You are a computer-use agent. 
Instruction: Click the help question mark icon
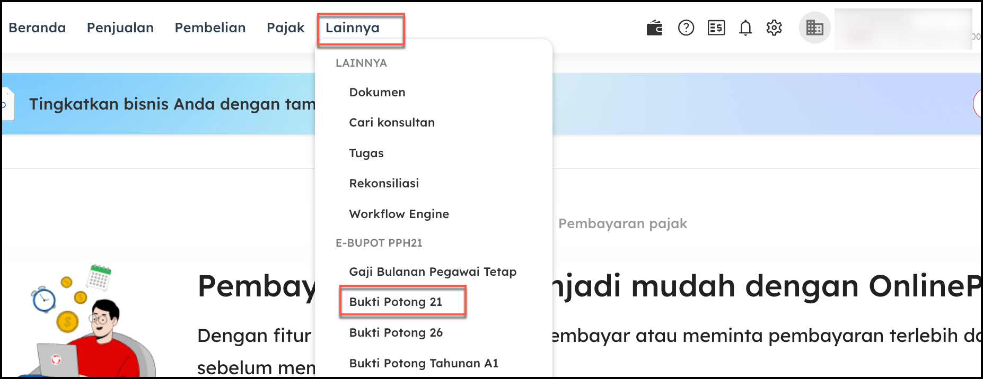coord(686,28)
